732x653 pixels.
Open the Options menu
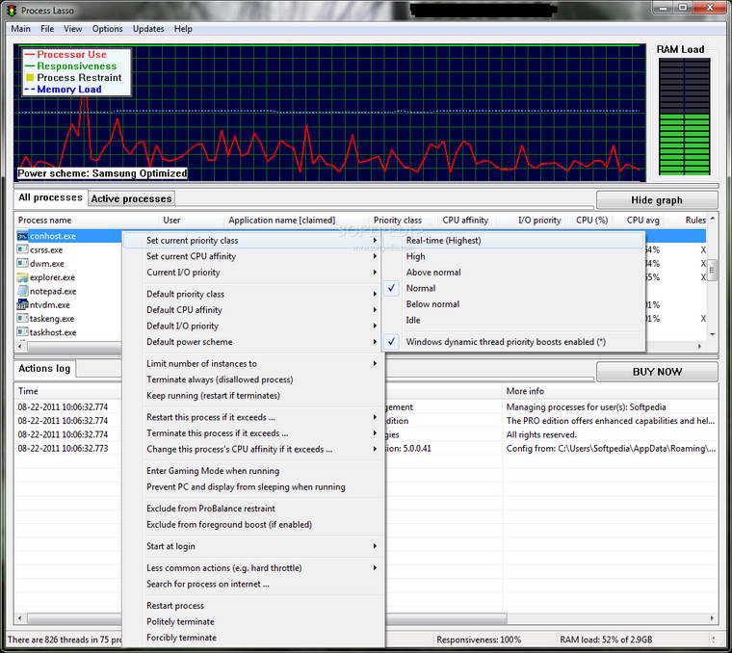click(107, 29)
